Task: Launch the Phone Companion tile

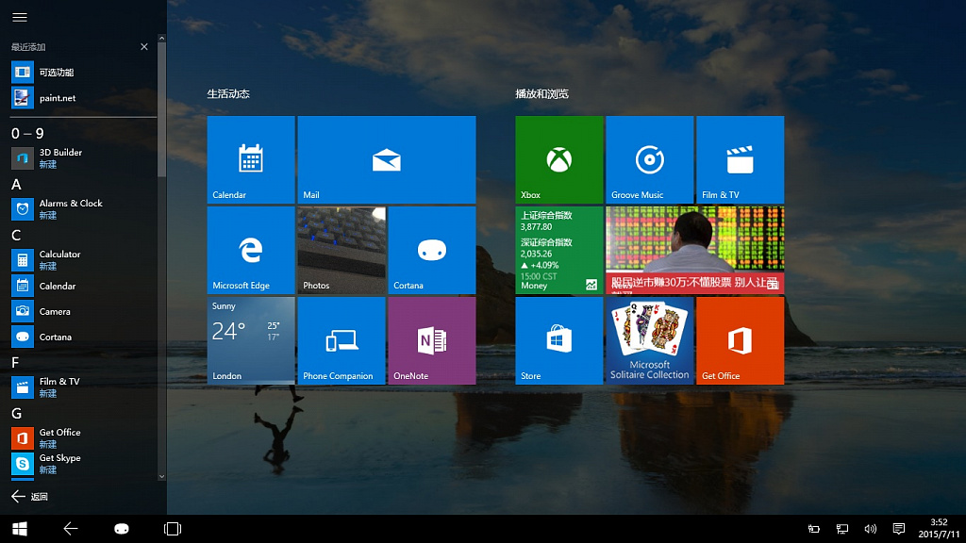Action: [341, 340]
